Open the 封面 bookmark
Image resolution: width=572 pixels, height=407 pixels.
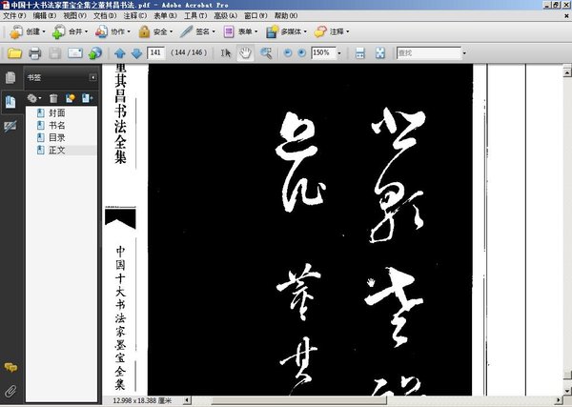[56, 113]
